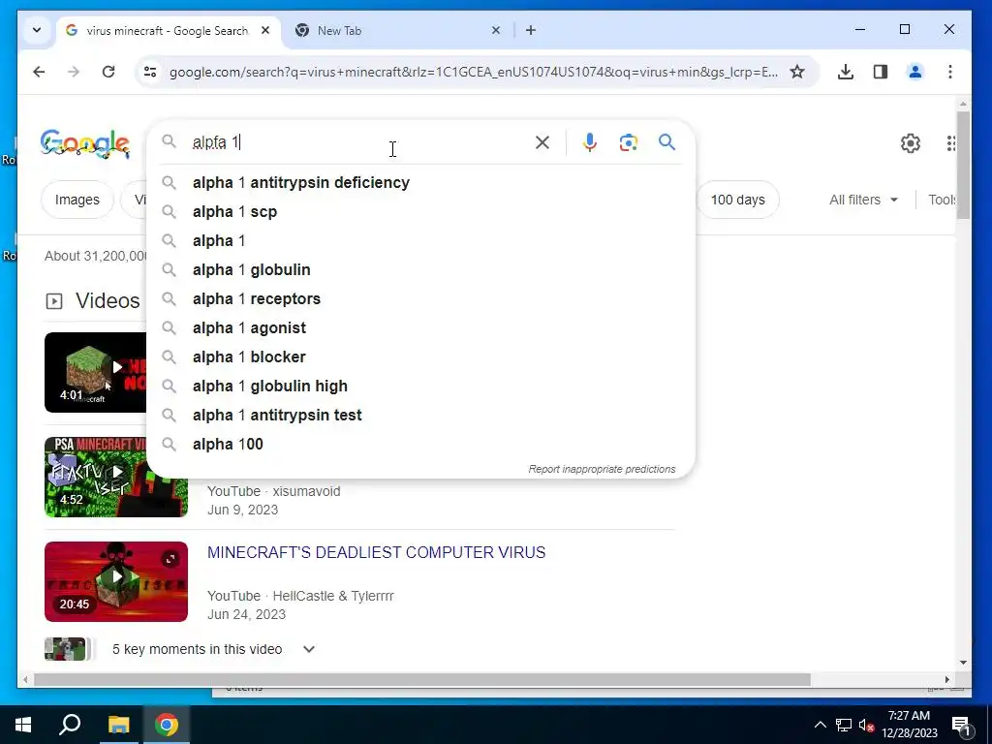992x744 pixels.
Task: Open Chrome downloads icon
Action: 845,72
